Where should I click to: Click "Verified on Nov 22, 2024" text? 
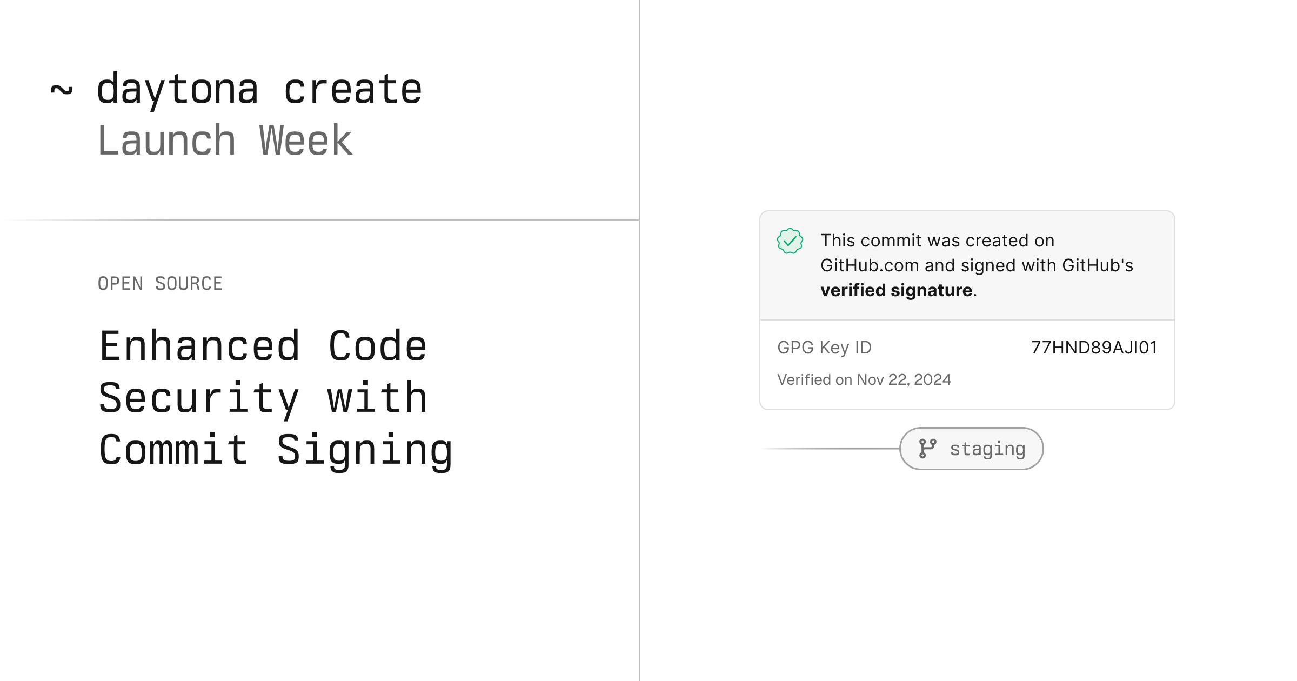click(864, 380)
